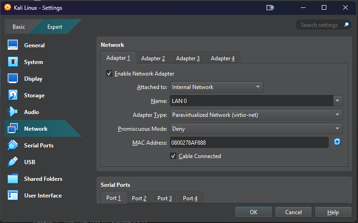
Task: Switch to Basic settings mode
Action: pyautogui.click(x=19, y=27)
